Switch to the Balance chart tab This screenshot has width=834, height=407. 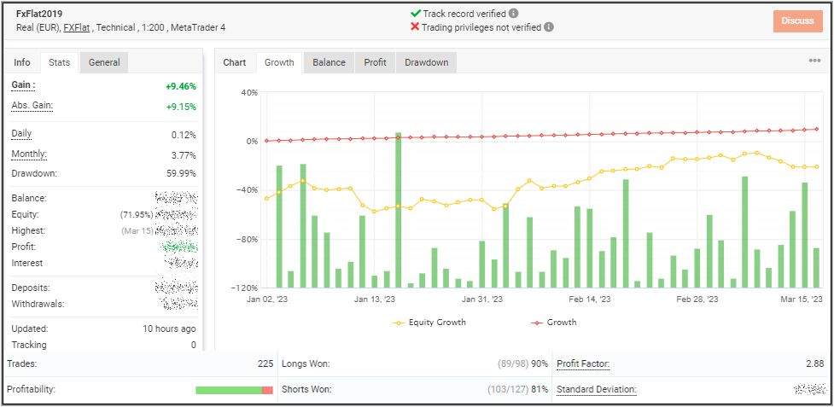[329, 62]
